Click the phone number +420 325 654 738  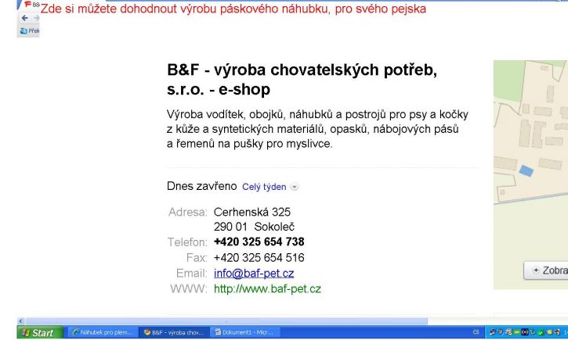point(259,242)
